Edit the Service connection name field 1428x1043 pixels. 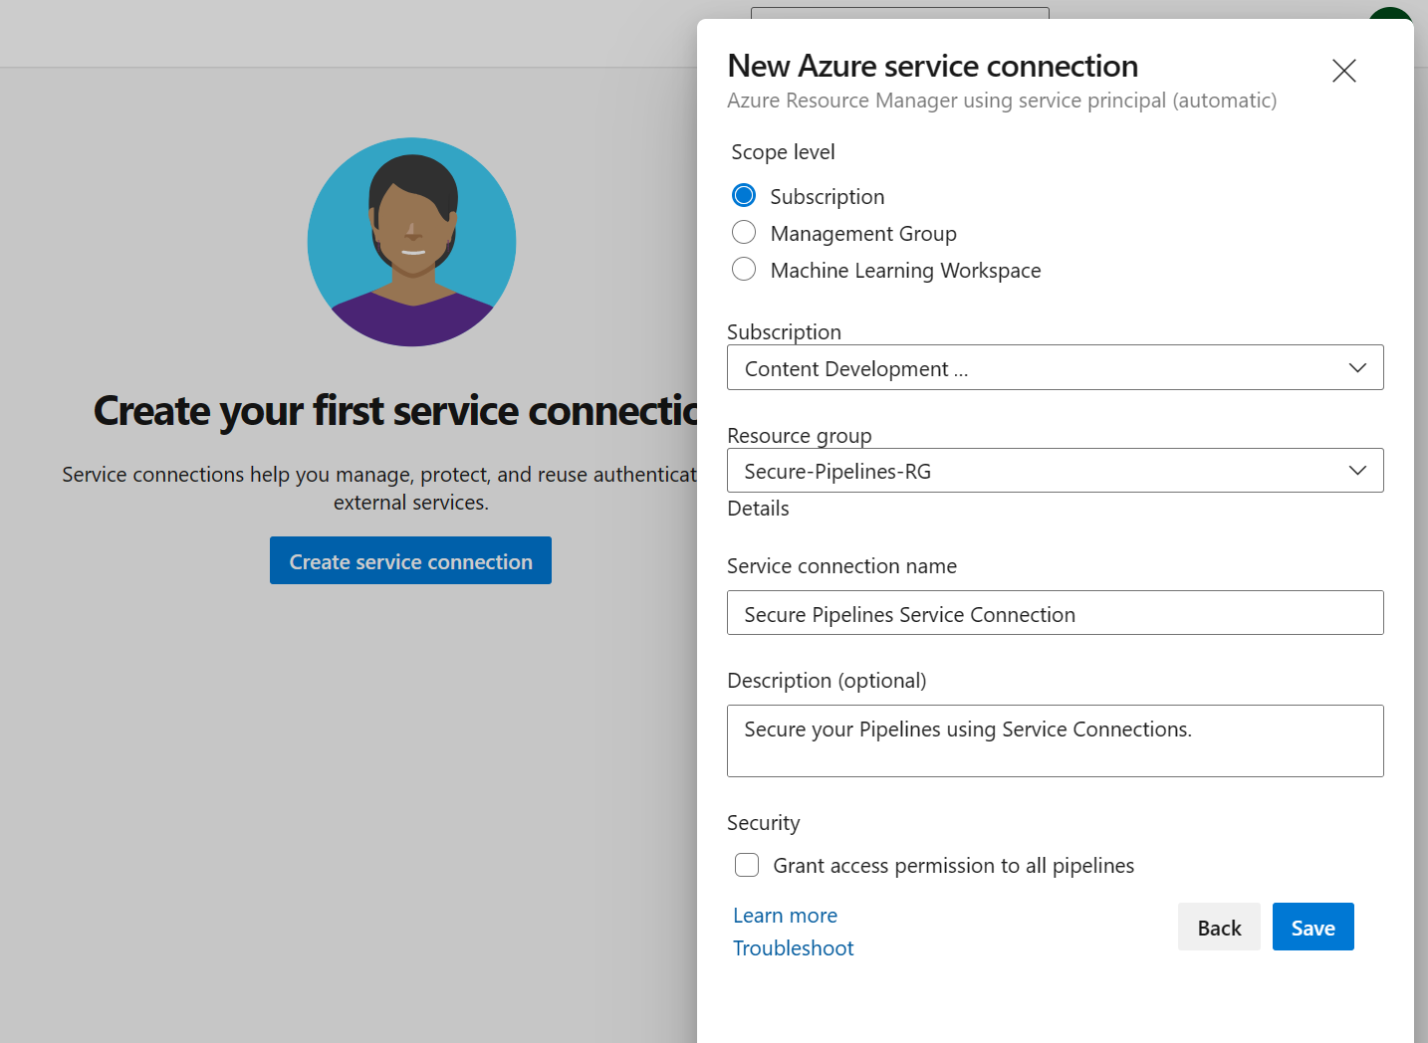pyautogui.click(x=1056, y=613)
